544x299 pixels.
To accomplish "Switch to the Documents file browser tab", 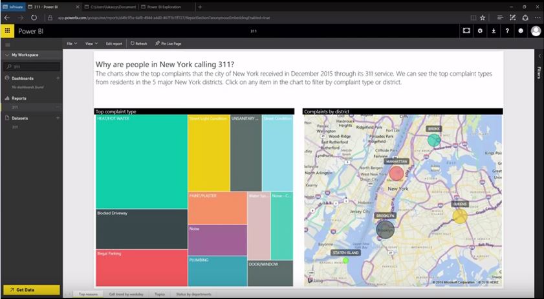I will coord(111,7).
